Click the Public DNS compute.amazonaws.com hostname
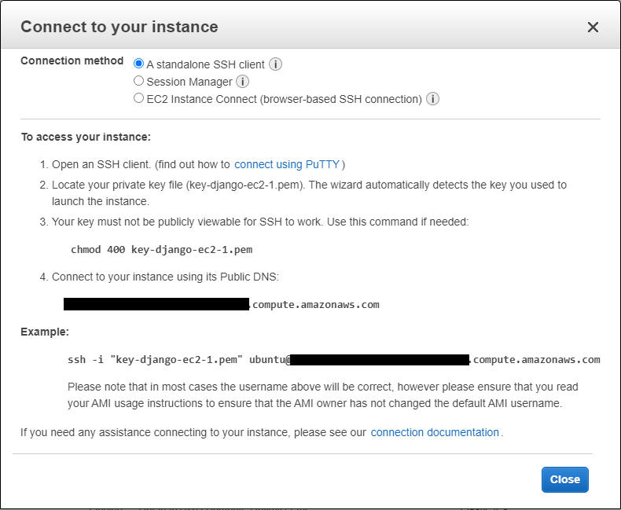 (222, 304)
